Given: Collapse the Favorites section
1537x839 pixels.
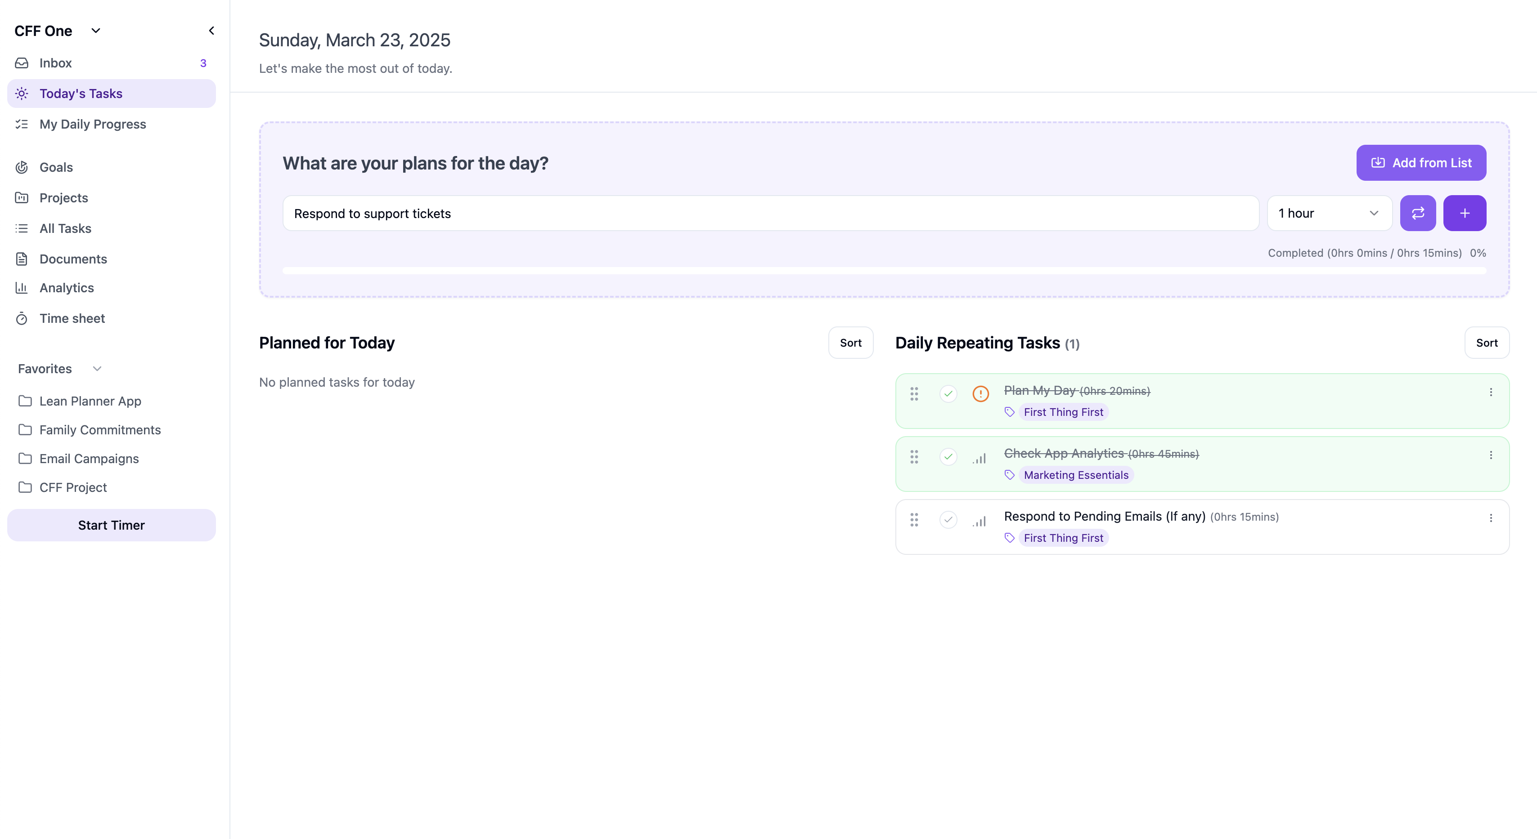Looking at the screenshot, I should pyautogui.click(x=97, y=369).
